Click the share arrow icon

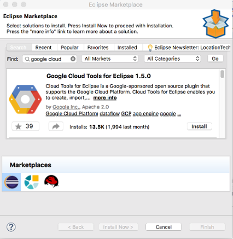56,126
